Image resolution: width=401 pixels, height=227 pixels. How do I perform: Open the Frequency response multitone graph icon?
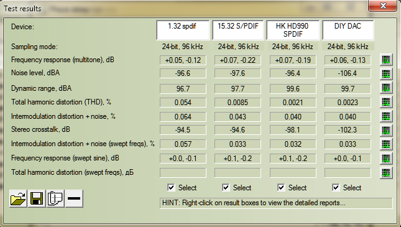tap(386, 60)
